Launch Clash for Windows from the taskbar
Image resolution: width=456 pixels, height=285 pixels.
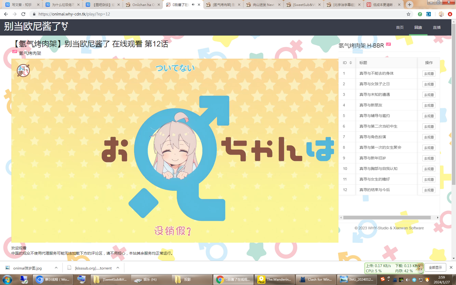click(316, 279)
